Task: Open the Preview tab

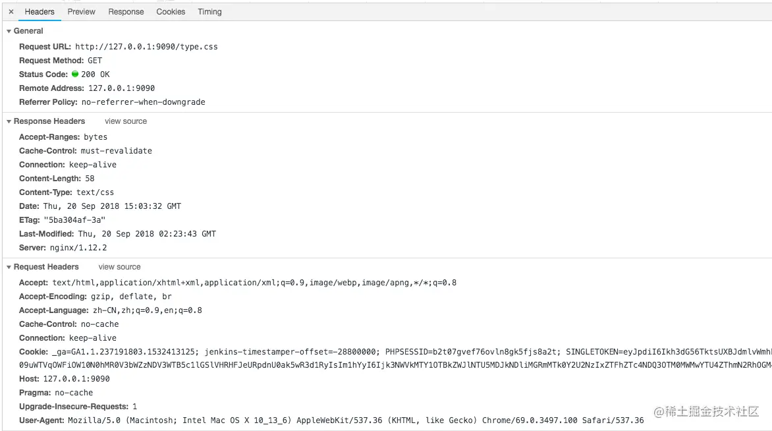Action: [82, 12]
